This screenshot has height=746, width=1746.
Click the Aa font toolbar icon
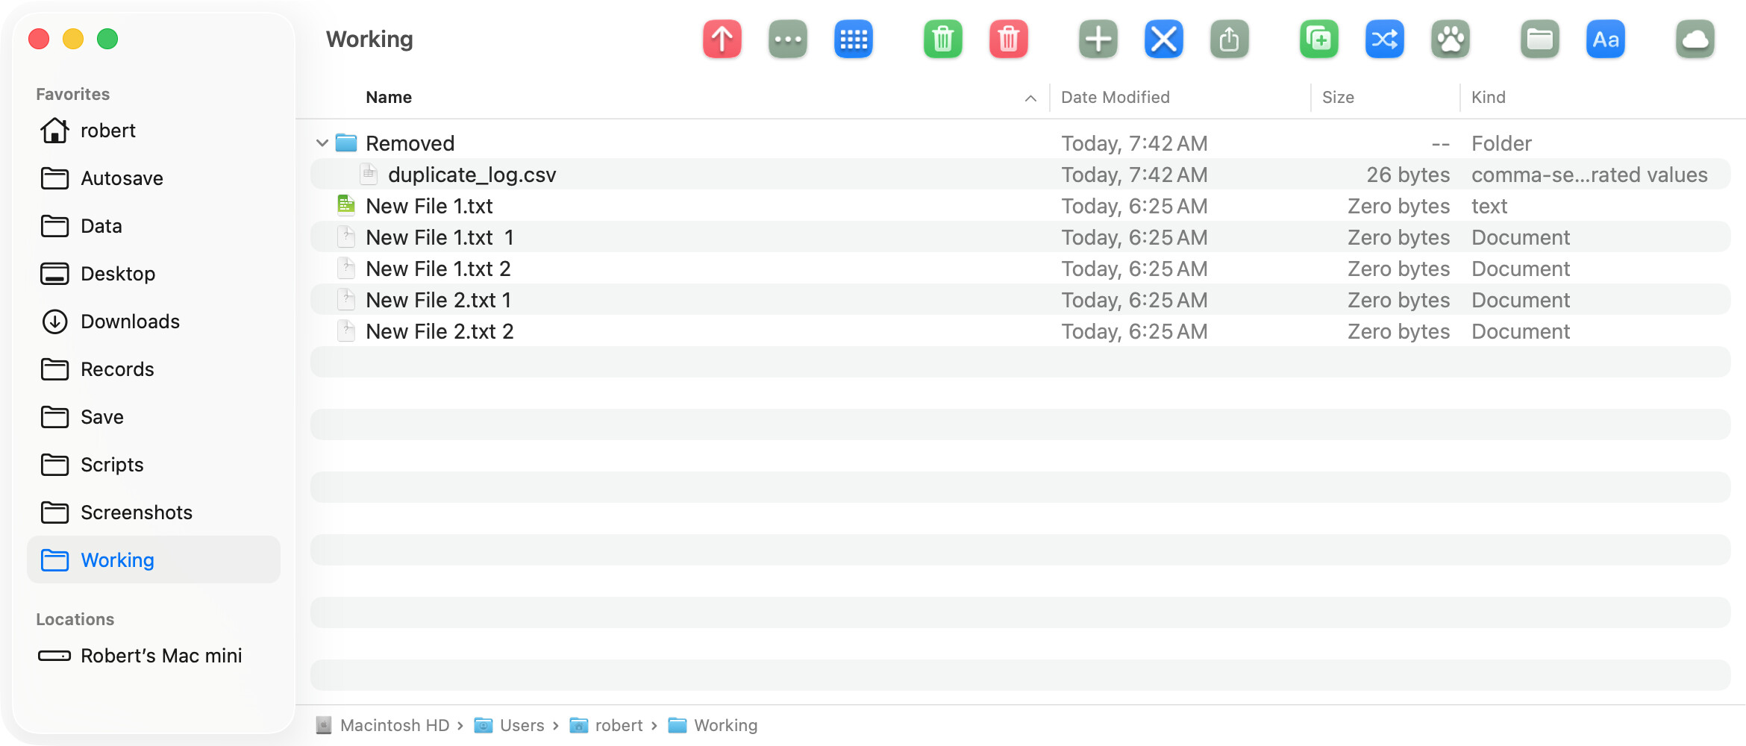click(x=1605, y=39)
